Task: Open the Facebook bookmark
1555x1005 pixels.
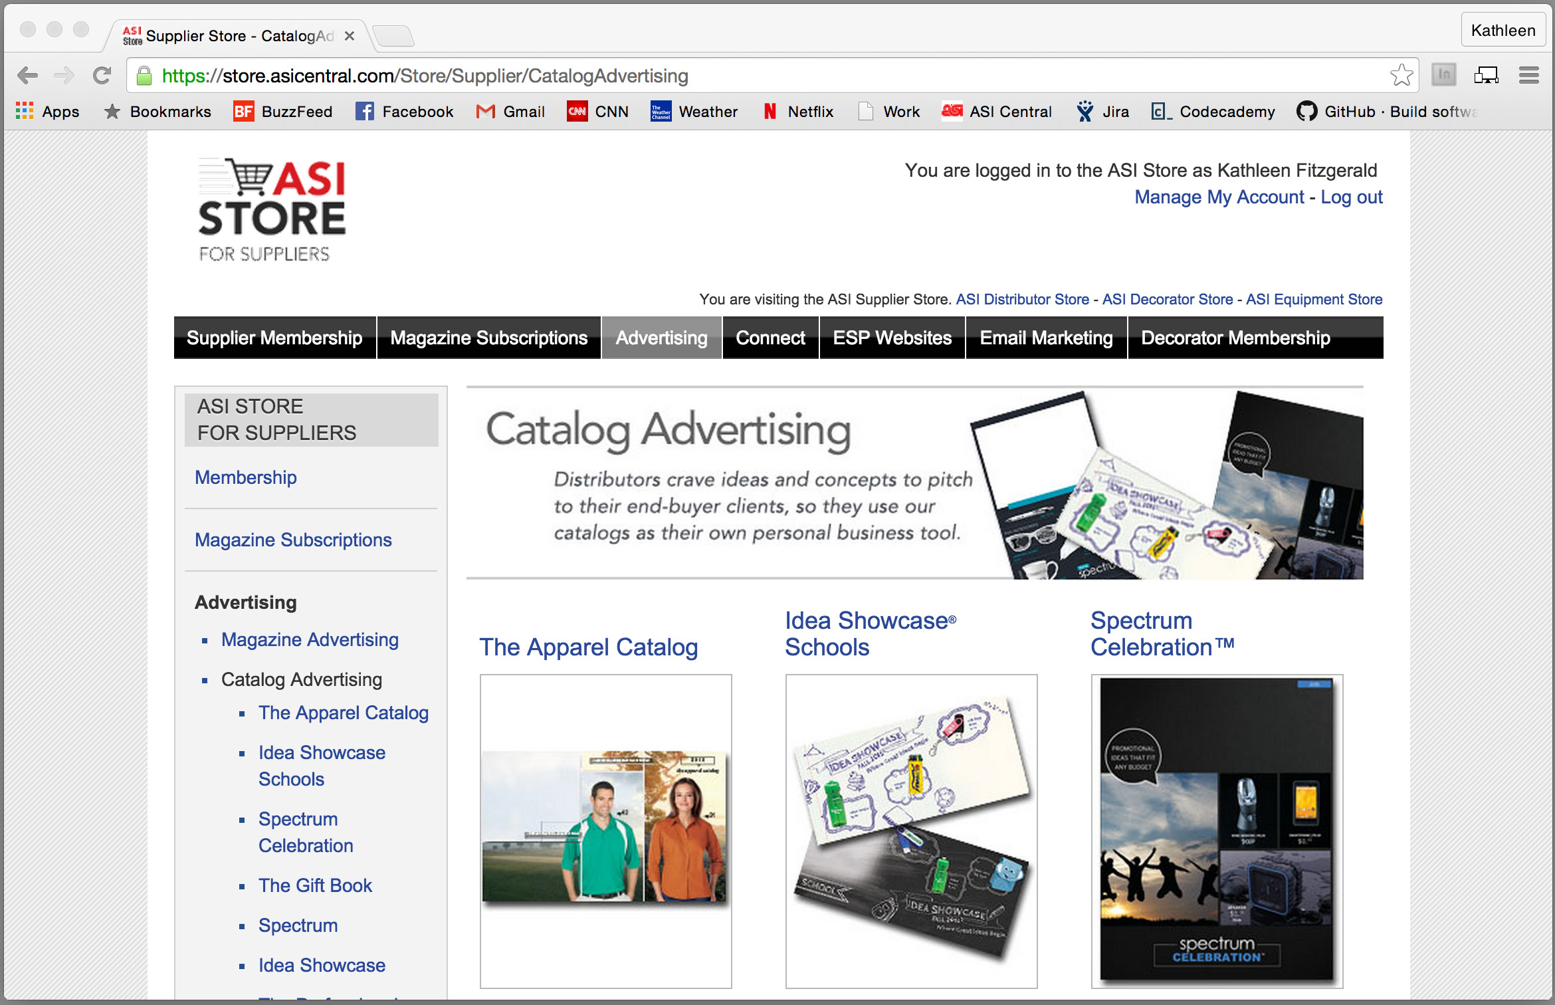Action: point(404,111)
